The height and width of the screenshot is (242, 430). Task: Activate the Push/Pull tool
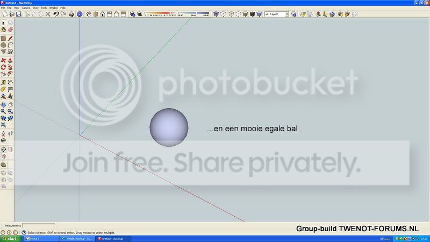10,60
